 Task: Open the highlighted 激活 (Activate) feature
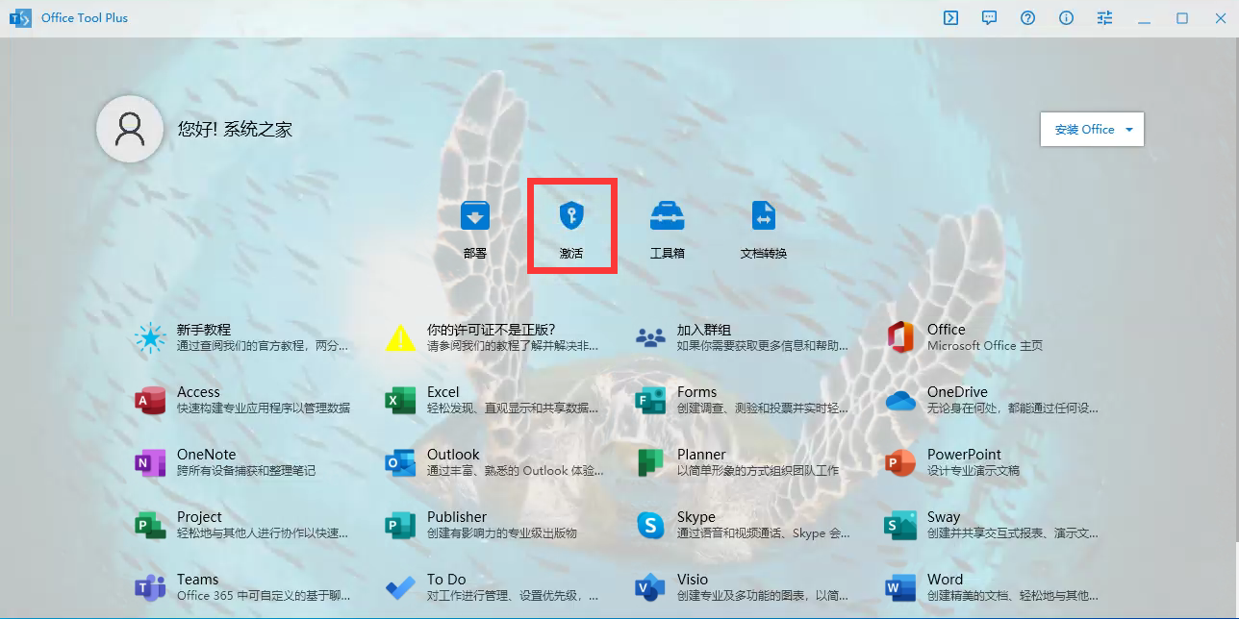[572, 225]
